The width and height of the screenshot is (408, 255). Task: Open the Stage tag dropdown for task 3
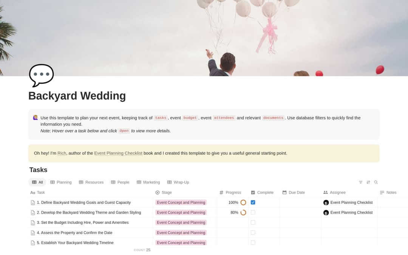(x=181, y=222)
